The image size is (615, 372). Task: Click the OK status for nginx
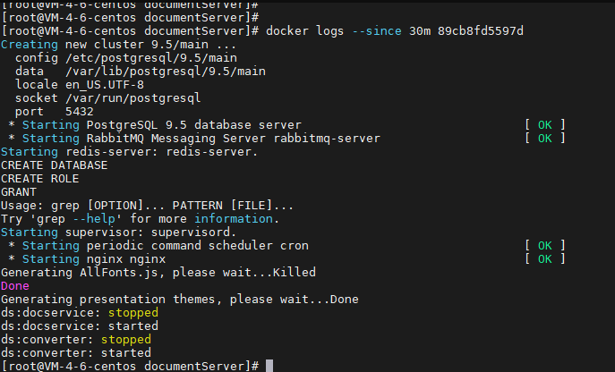click(x=545, y=259)
